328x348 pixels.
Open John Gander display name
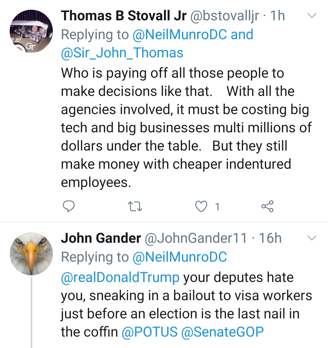coord(101,238)
